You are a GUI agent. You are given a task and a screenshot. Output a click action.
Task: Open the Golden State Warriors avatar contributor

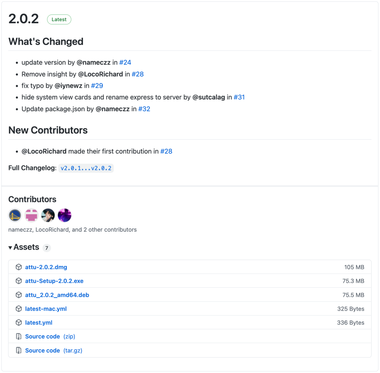(15, 215)
